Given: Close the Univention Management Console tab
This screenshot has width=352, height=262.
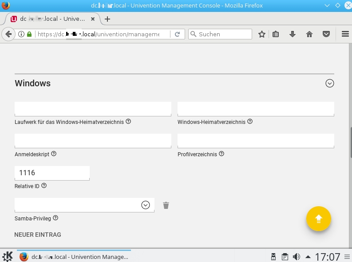Looking at the screenshot, I should pyautogui.click(x=93, y=19).
